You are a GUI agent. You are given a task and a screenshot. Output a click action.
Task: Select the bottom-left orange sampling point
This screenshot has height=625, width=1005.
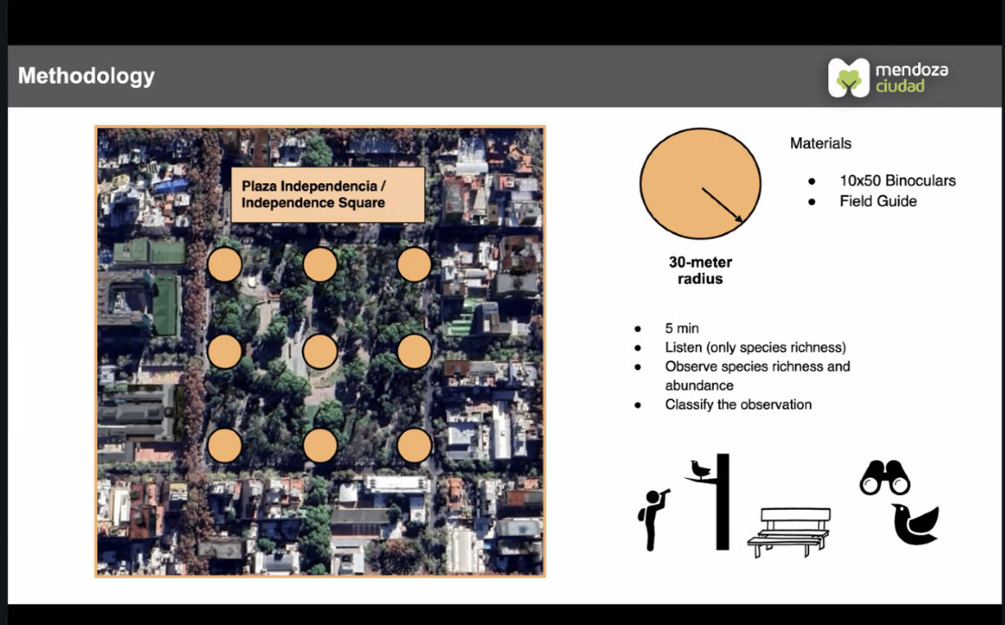[x=224, y=445]
